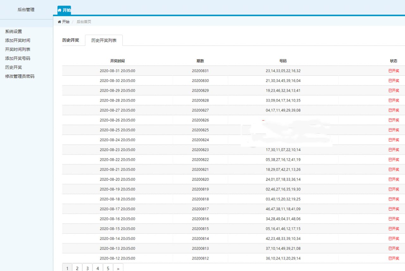Go to page 2 of results
The height and width of the screenshot is (271, 405).
tap(77, 268)
